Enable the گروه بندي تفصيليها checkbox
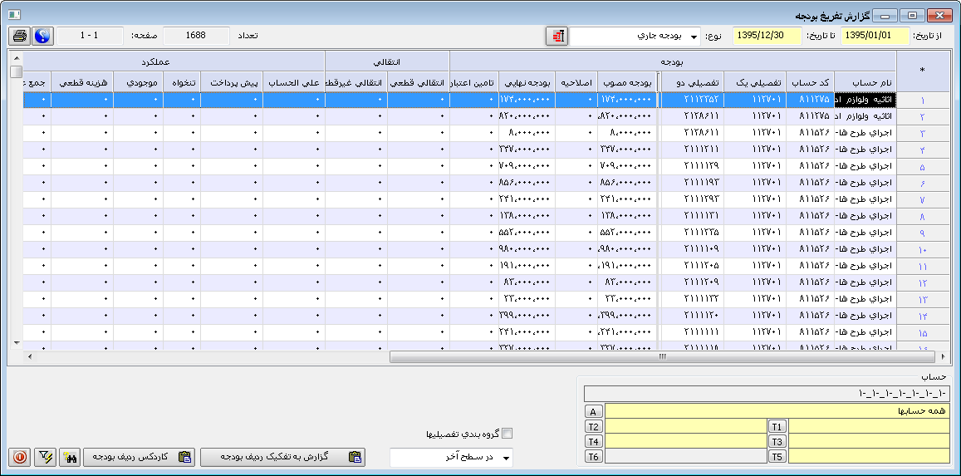Screen dimensions: 961x476 508,433
